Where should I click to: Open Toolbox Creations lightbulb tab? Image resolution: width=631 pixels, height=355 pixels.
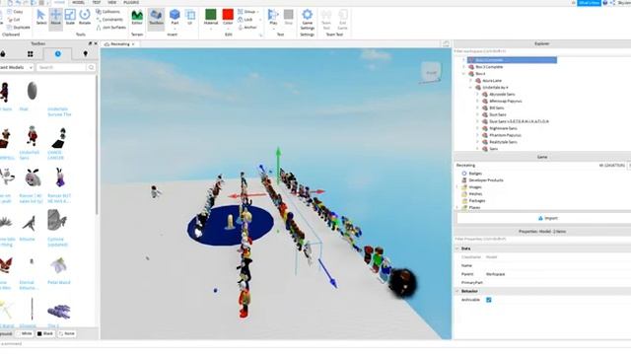pos(86,54)
